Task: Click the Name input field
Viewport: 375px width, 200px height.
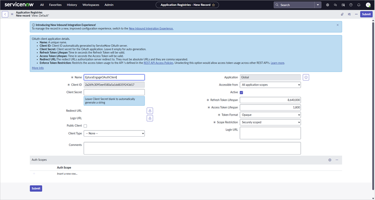Action: [114, 77]
